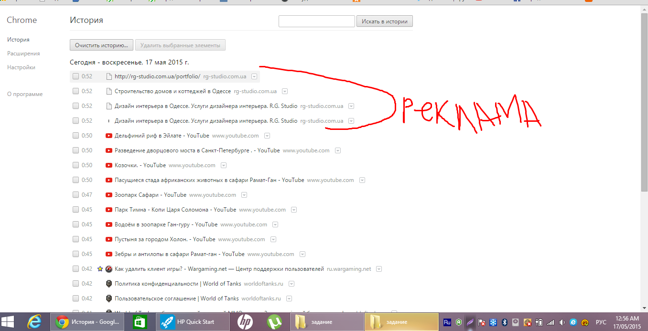
Task: Click the Искать в истории button
Action: coord(385,21)
